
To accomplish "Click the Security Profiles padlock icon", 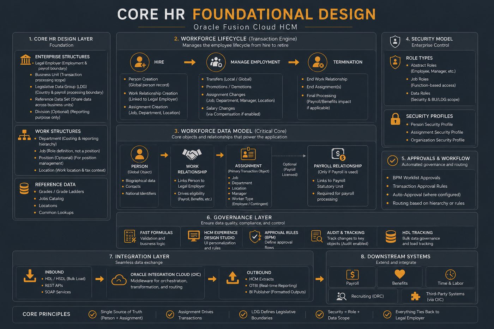I will [x=395, y=119].
